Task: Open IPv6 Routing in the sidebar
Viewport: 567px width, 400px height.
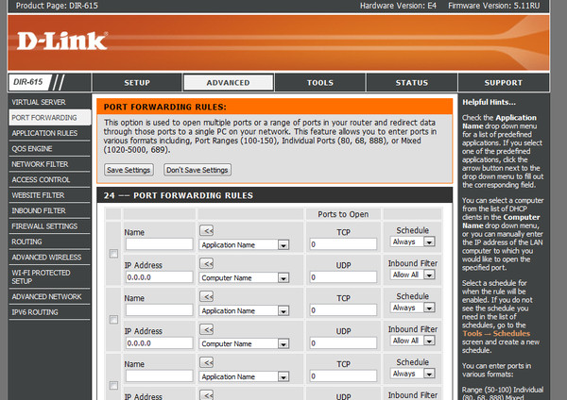Action: pos(49,312)
